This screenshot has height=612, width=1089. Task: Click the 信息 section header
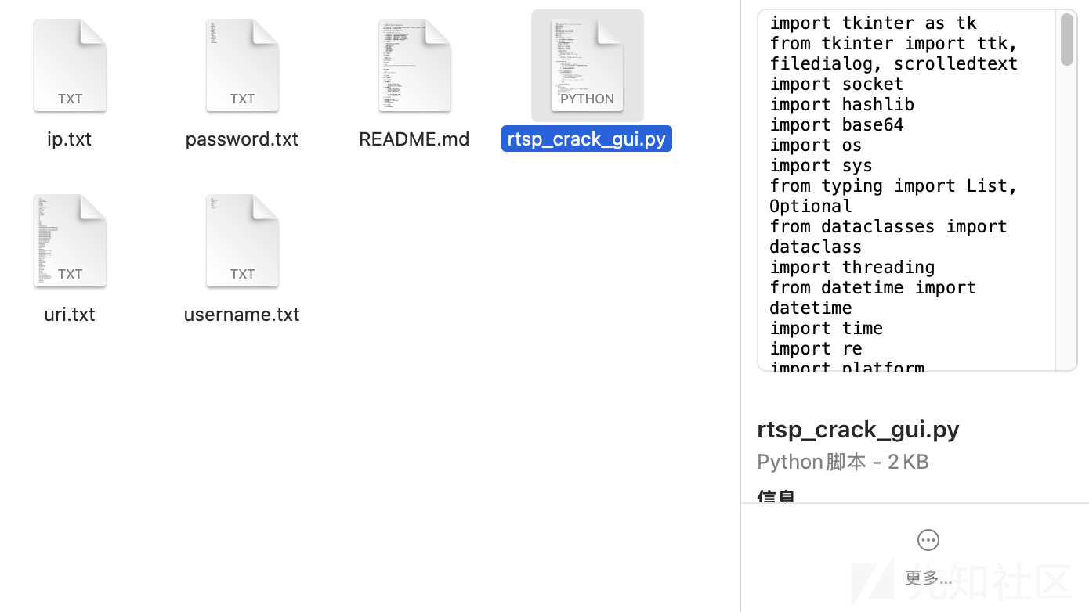point(776,496)
